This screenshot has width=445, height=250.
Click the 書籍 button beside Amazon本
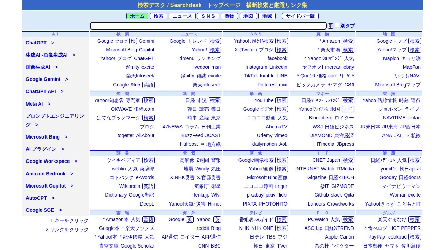tap(148, 219)
